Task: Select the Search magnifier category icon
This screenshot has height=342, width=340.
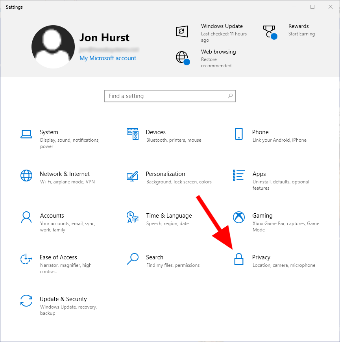Action: coord(133,259)
